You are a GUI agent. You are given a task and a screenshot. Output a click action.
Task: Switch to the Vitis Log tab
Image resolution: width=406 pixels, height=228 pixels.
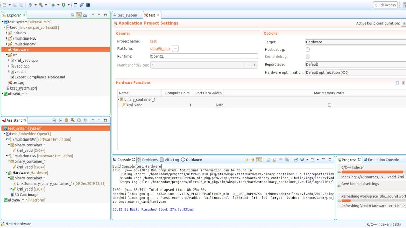pyautogui.click(x=170, y=160)
